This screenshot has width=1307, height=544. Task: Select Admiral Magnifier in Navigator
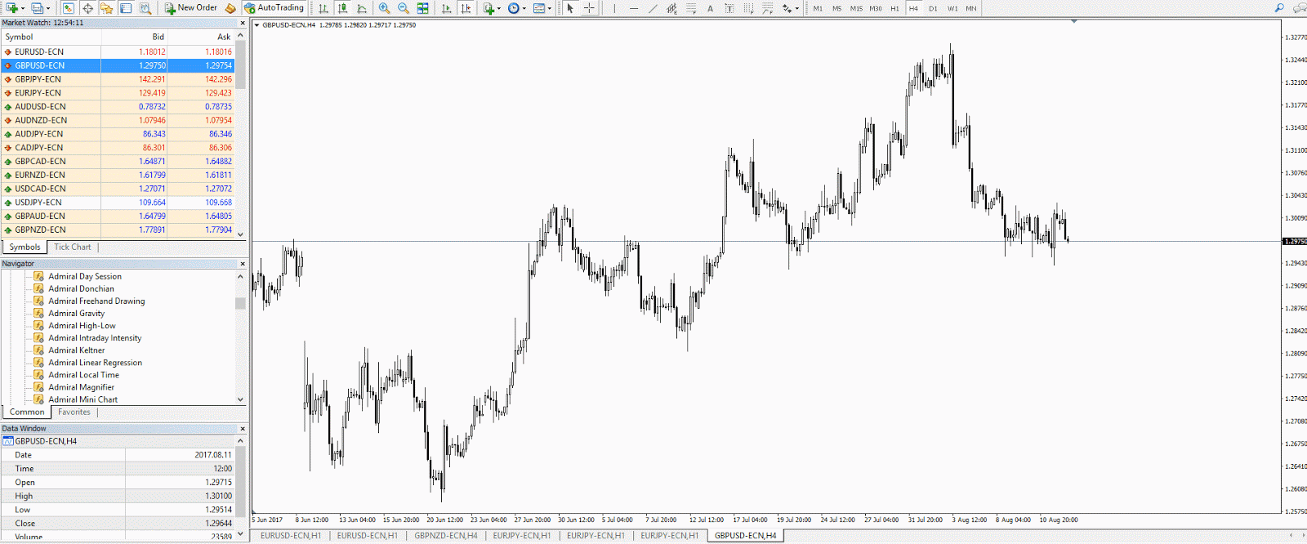[81, 387]
